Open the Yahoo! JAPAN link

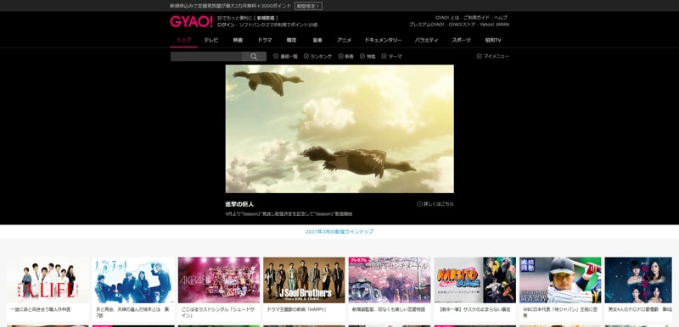click(495, 25)
